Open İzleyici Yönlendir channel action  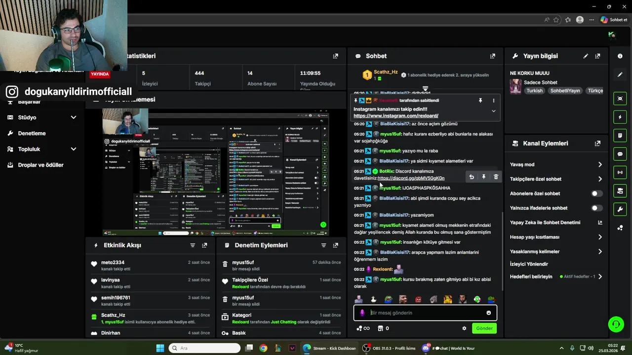(529, 264)
